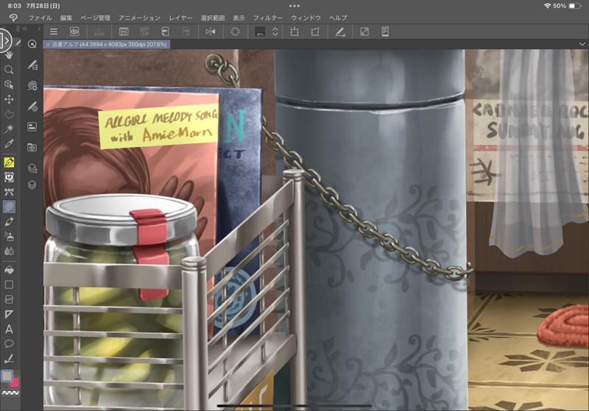Viewport: 589px width, 411px height.
Task: Click the up-down stepper arrows in command bar
Action: pyautogui.click(x=275, y=32)
